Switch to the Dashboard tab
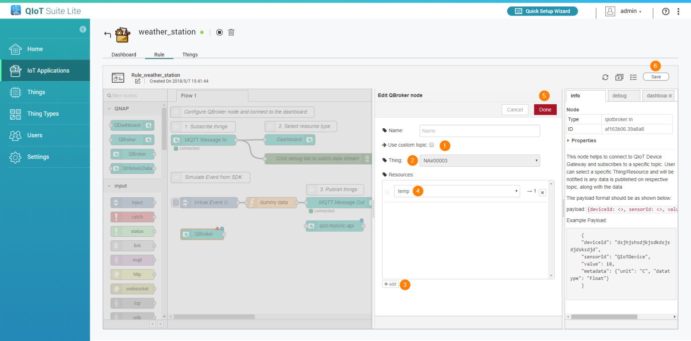This screenshot has width=691, height=341. [x=124, y=55]
